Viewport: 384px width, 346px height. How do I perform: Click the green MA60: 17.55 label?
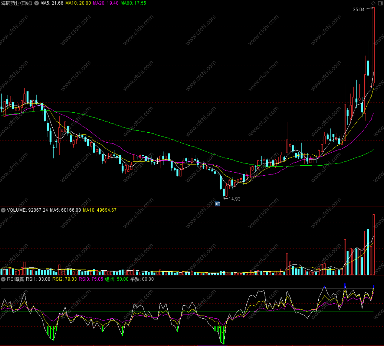(x=133, y=3)
